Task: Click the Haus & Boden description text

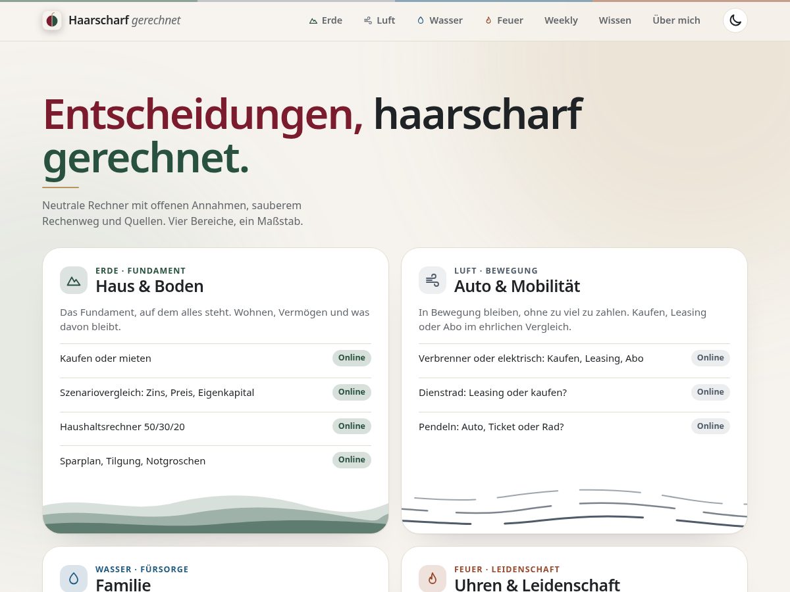Action: [215, 319]
